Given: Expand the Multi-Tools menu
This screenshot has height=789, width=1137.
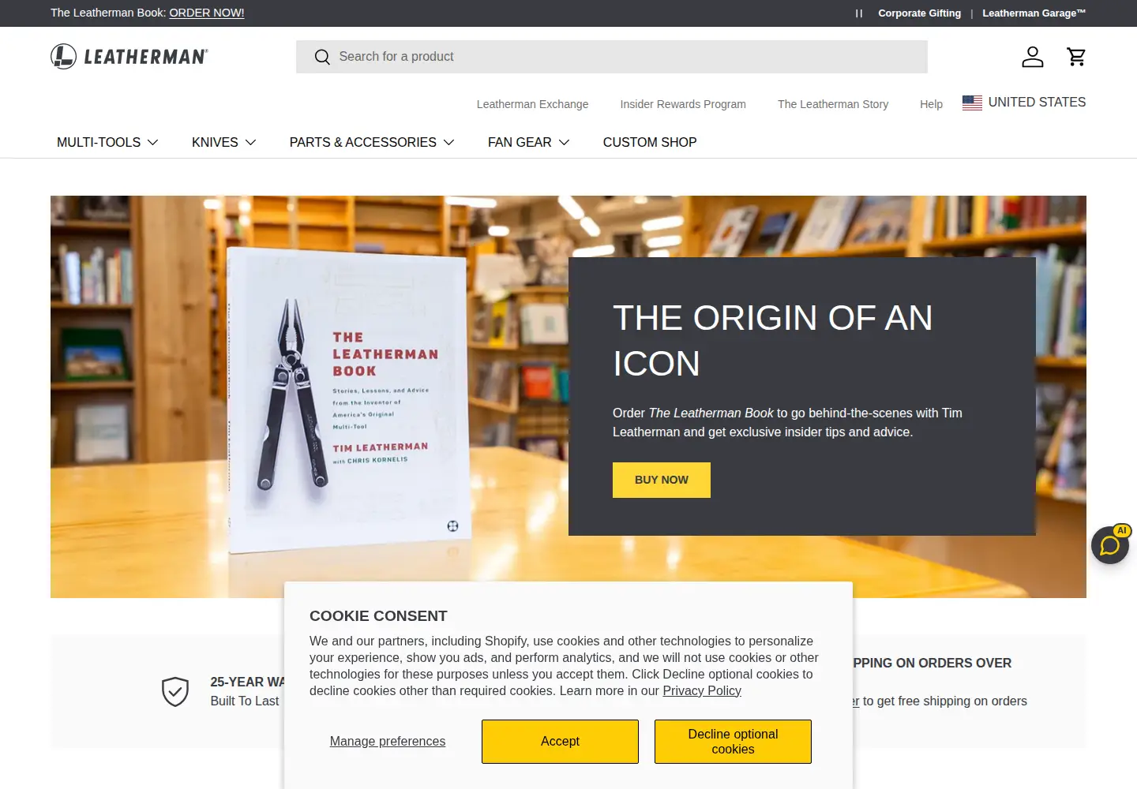Looking at the screenshot, I should [x=107, y=142].
